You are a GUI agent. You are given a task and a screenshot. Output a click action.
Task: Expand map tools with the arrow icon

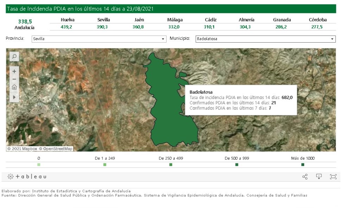[14, 96]
